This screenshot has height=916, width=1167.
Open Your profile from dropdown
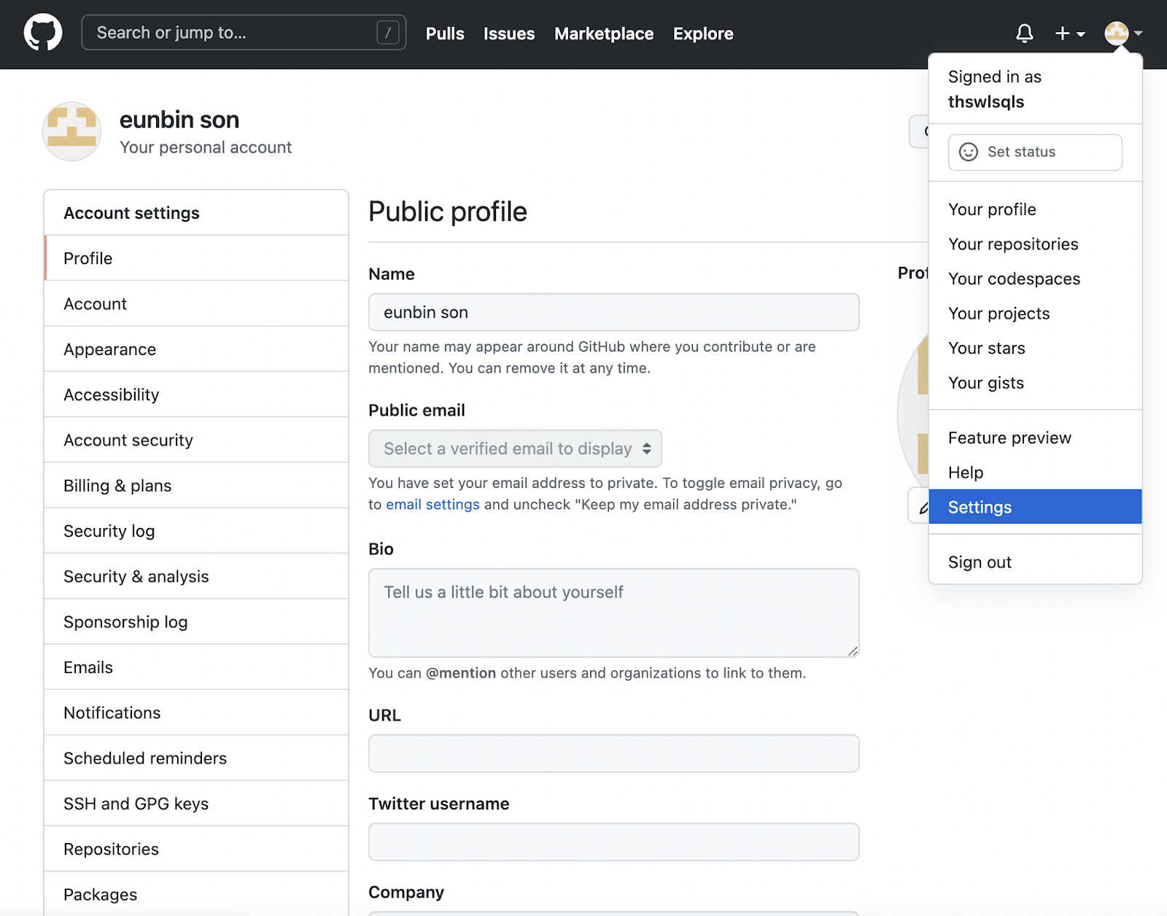coord(1035,209)
